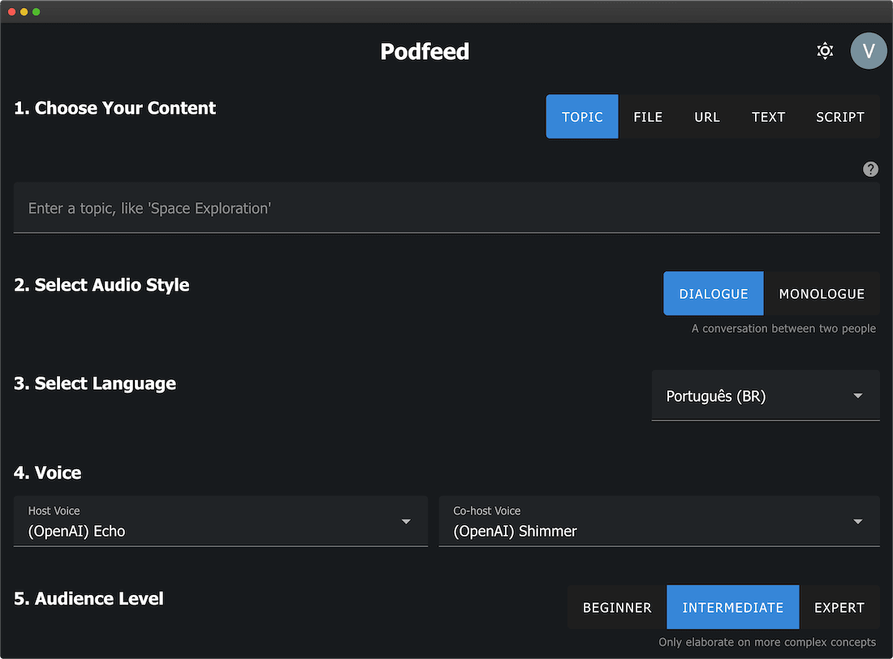Image resolution: width=893 pixels, height=659 pixels.
Task: Click the Host Voice dropdown arrow
Action: coord(405,522)
